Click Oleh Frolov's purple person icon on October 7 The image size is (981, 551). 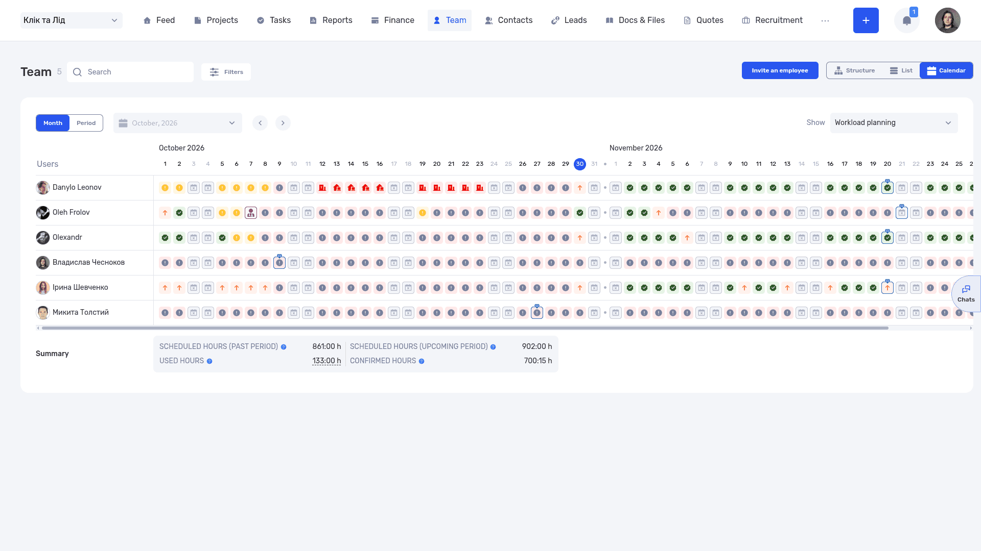point(251,213)
